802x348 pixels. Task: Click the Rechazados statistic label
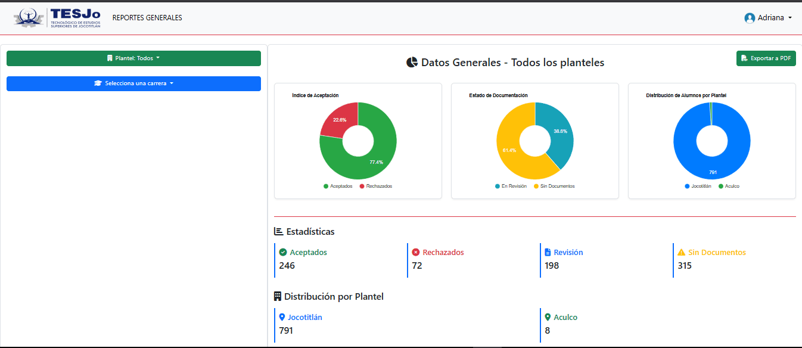coord(443,252)
